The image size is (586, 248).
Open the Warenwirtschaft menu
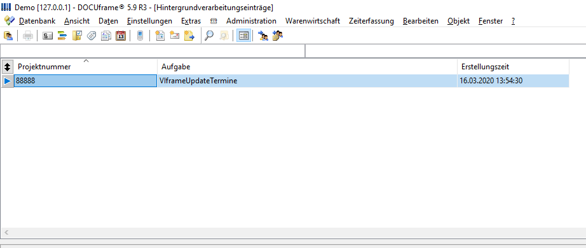(x=313, y=21)
